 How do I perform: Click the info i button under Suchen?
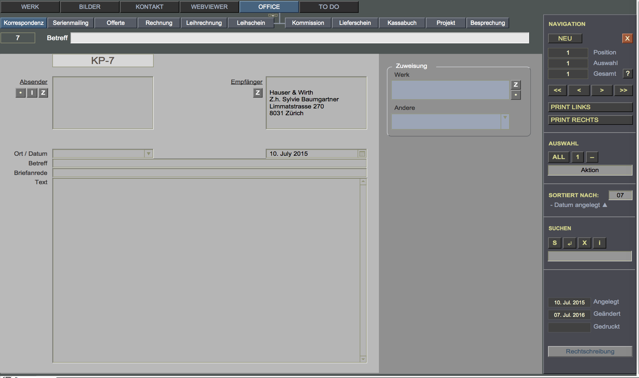600,243
